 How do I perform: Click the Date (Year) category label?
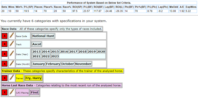point(23,54)
